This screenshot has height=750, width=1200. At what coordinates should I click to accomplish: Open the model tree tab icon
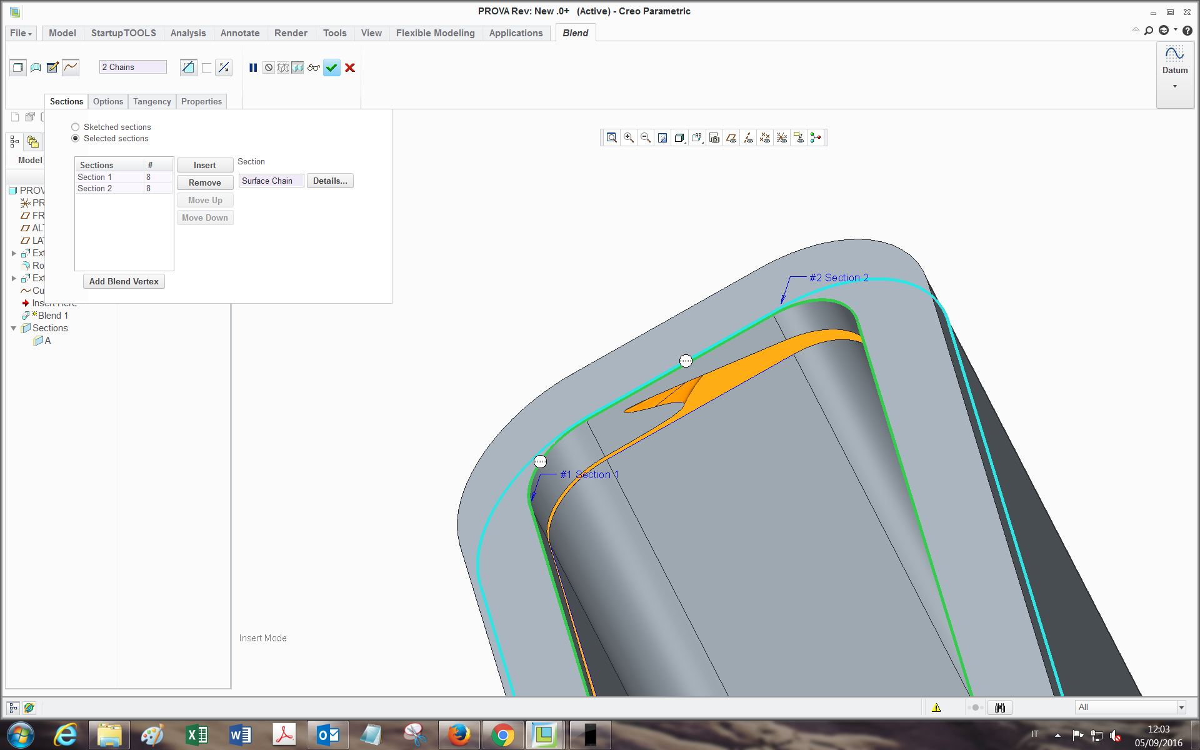point(15,142)
